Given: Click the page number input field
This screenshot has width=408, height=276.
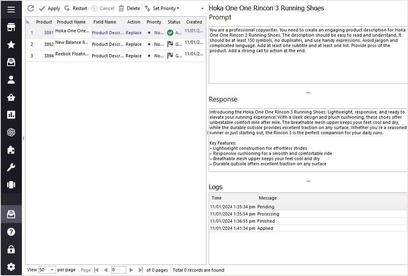Looking at the screenshot, I should pyautogui.click(x=118, y=270).
